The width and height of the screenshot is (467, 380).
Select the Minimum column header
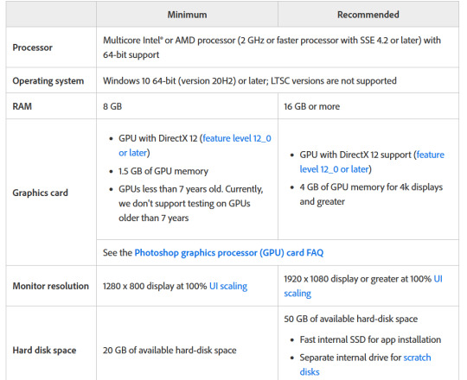coord(187,15)
